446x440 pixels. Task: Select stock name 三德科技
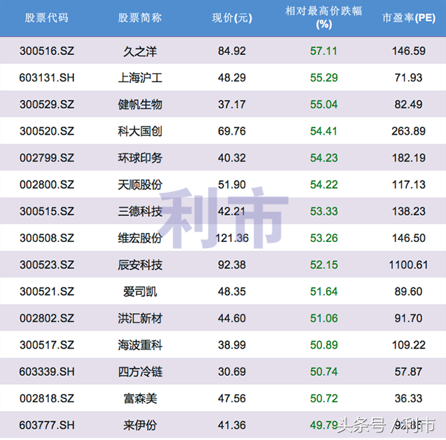coord(140,212)
